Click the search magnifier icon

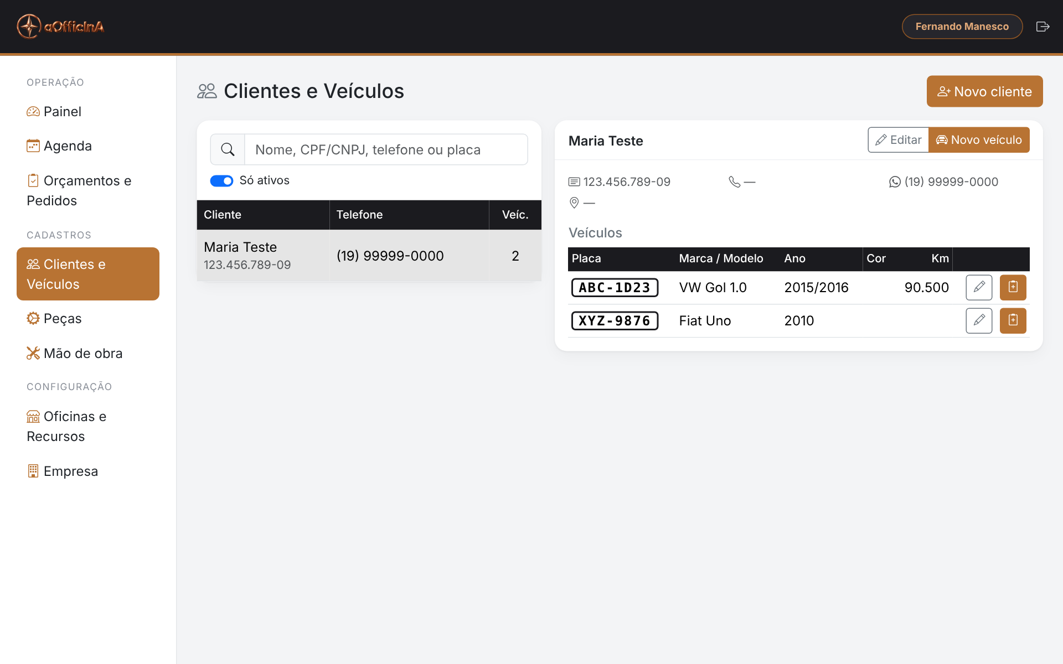coord(228,149)
